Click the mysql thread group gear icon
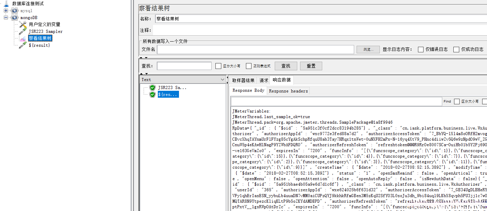The height and width of the screenshot is (211, 487). click(x=15, y=11)
